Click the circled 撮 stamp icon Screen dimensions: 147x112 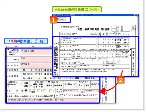[133, 29]
